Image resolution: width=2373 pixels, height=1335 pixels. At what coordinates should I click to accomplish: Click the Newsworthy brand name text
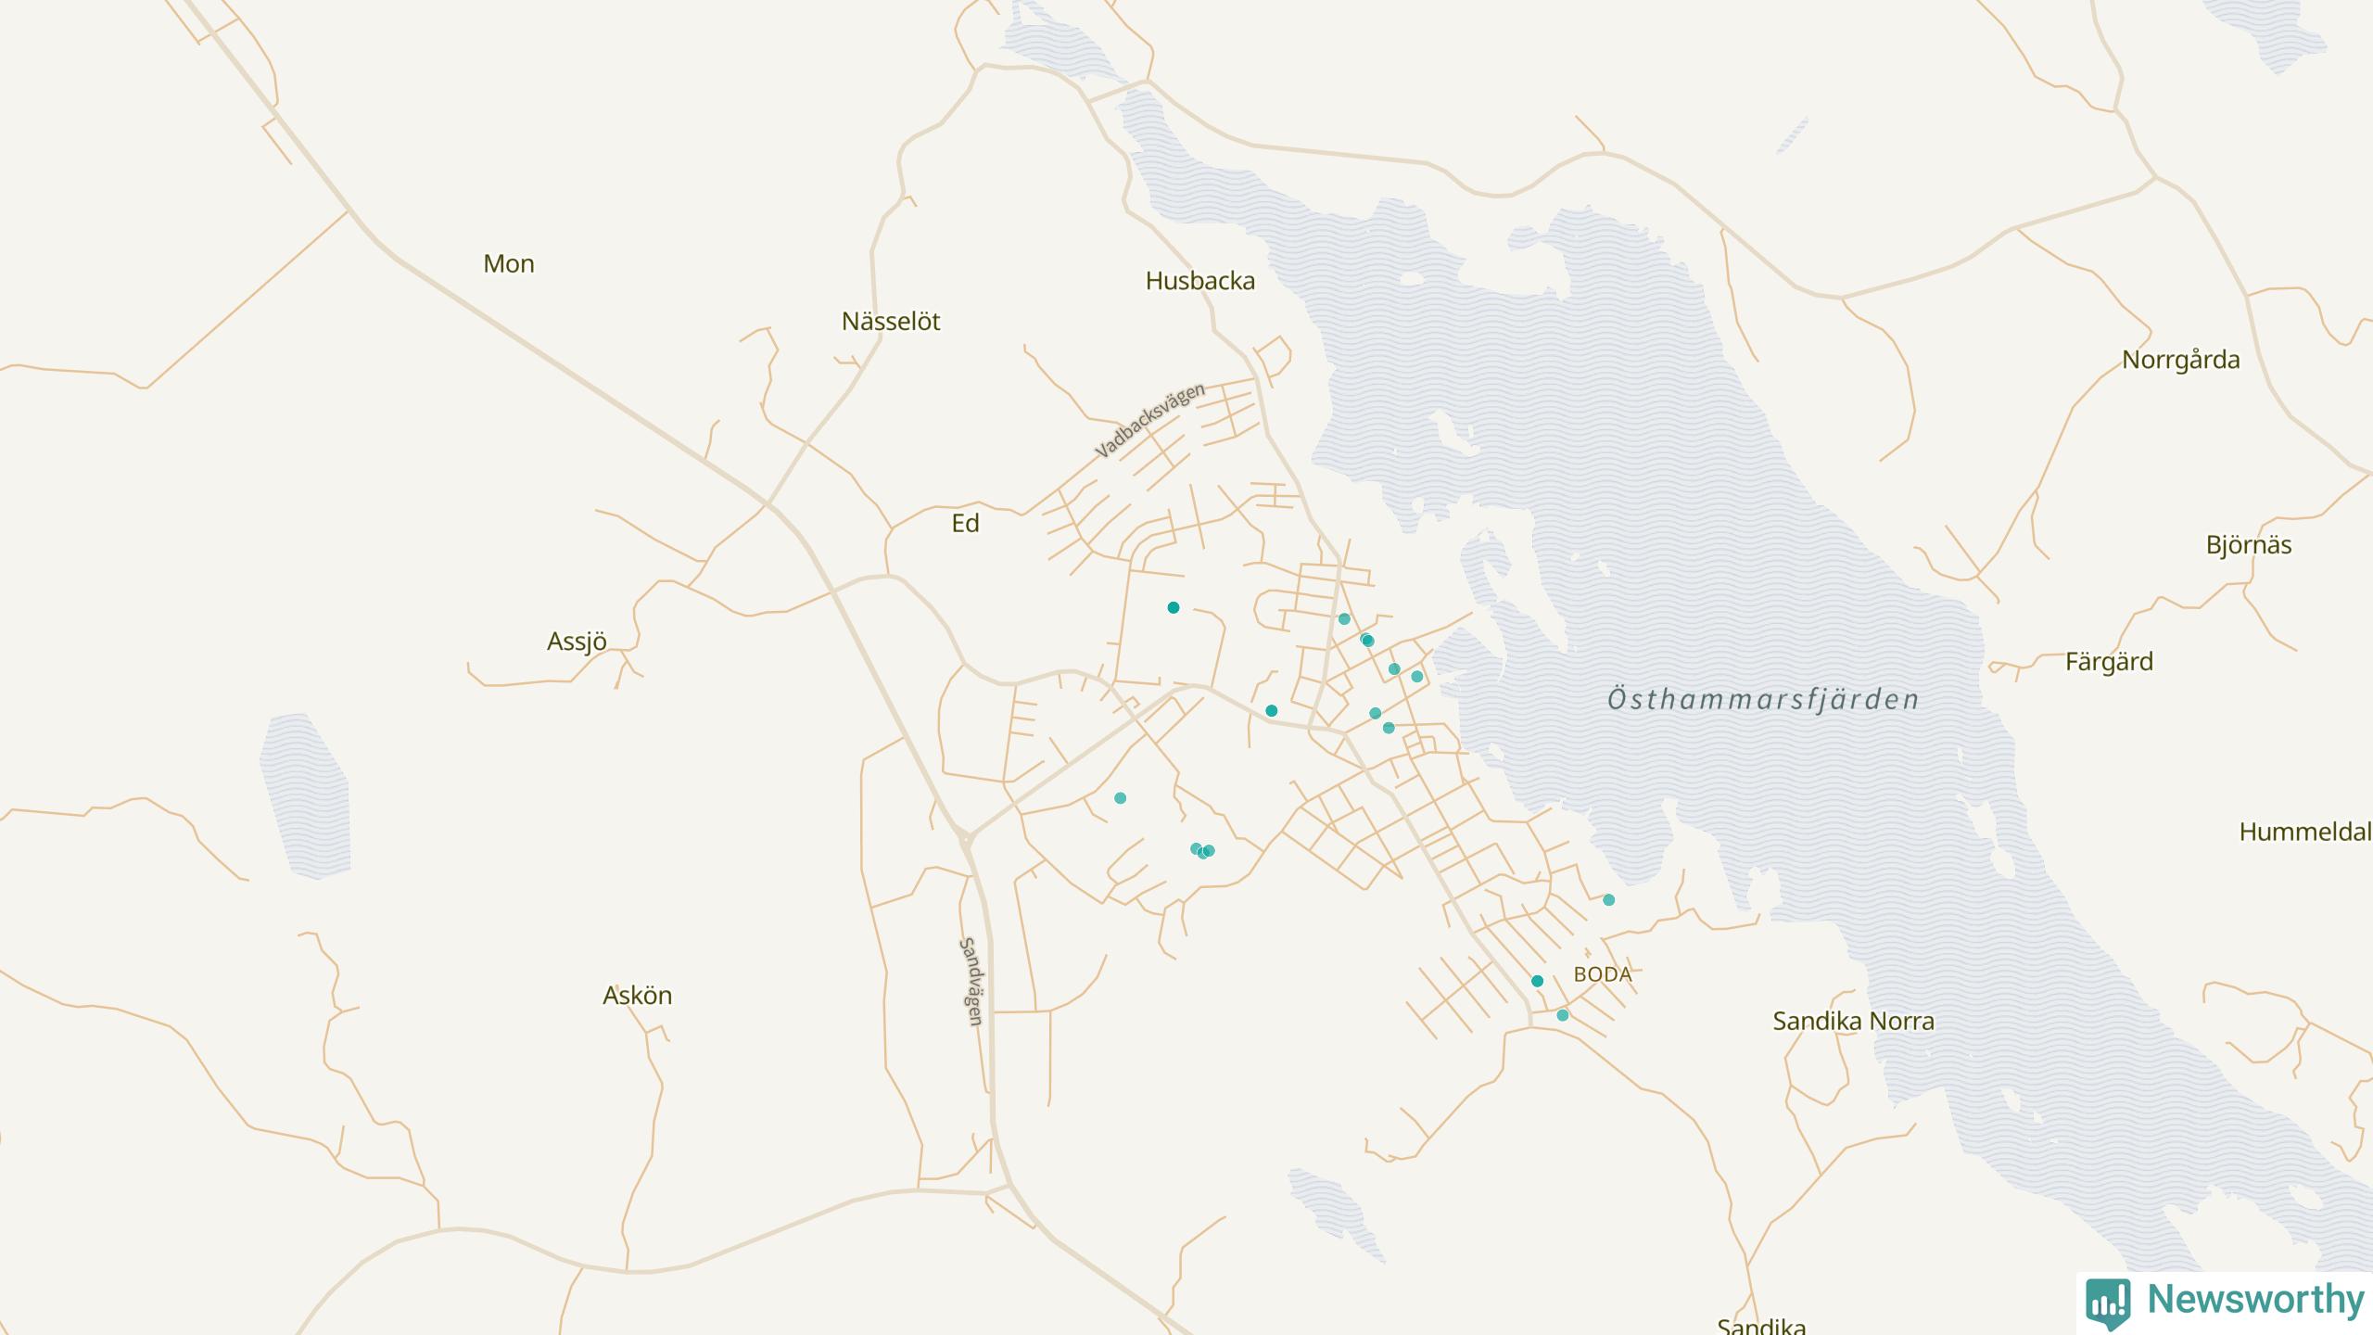[2255, 1300]
